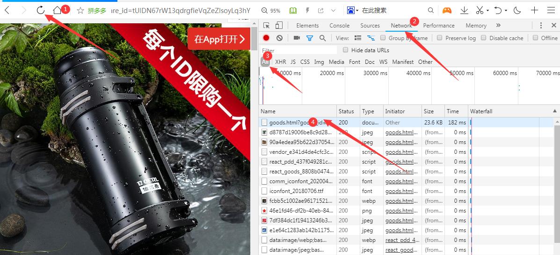Toggle the device toolbar icon
The height and width of the screenshot is (255, 560).
click(279, 25)
